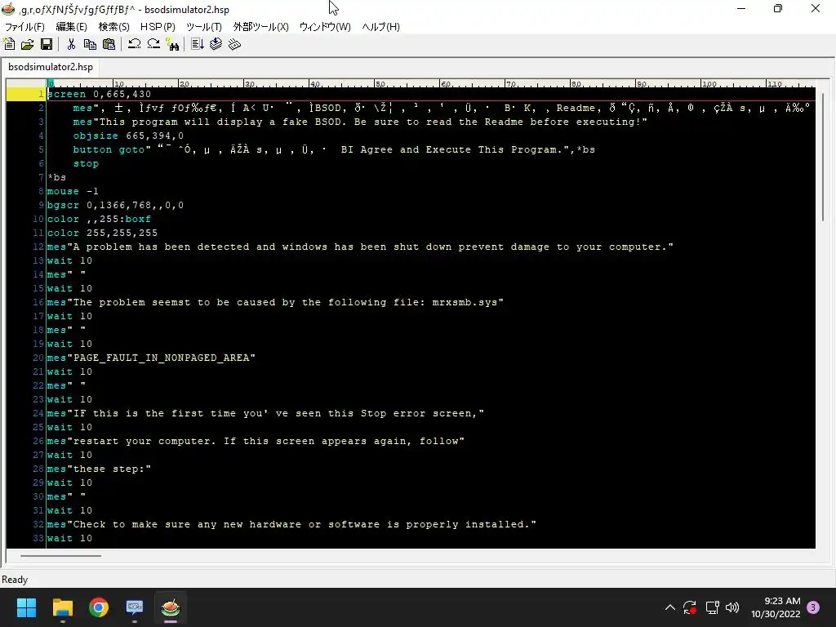
Task: Click the 'bgscr 0,1366,768,,0,0' line
Action: [x=115, y=205]
